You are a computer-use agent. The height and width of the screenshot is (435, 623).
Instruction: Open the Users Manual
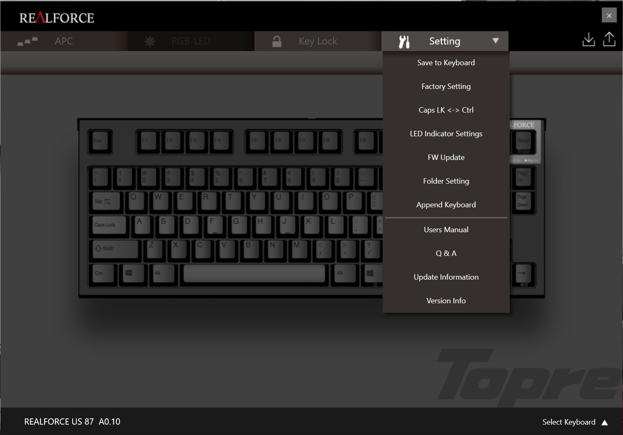pyautogui.click(x=446, y=229)
